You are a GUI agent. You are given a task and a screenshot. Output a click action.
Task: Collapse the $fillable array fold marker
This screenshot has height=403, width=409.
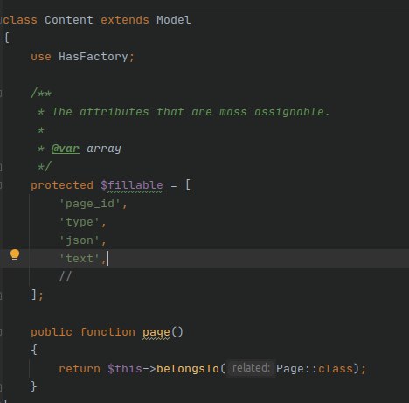1,185
